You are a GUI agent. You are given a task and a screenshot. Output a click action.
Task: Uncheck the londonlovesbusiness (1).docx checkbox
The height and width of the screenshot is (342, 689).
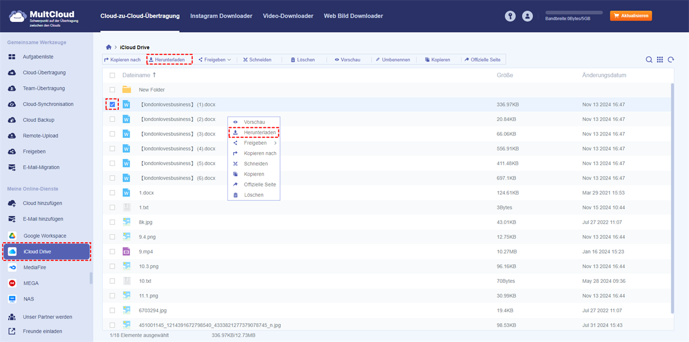click(x=113, y=104)
